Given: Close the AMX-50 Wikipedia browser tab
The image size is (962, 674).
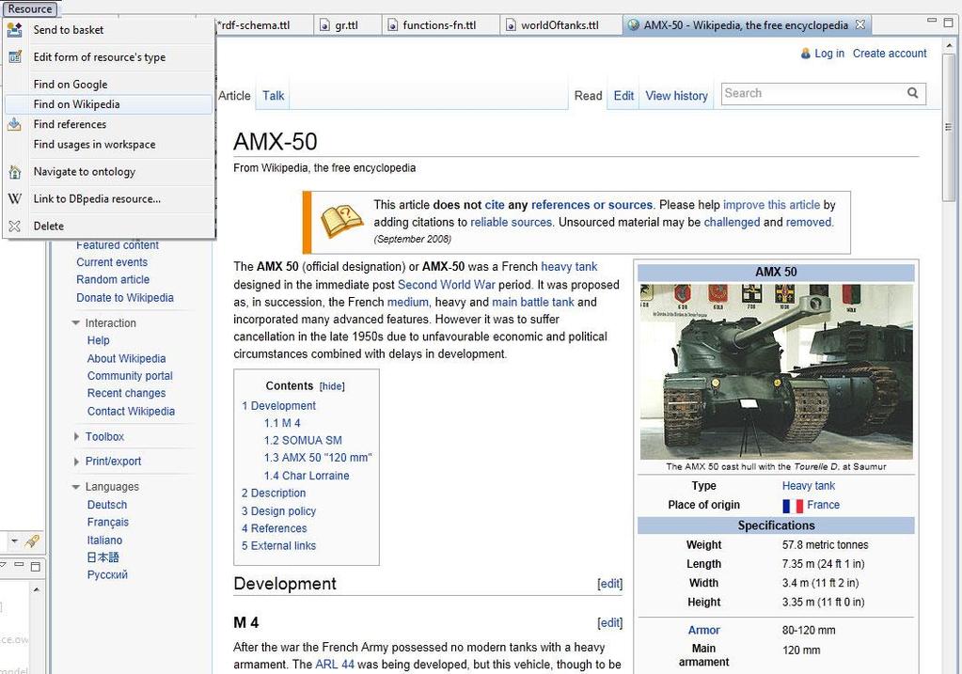Looking at the screenshot, I should click(x=860, y=24).
